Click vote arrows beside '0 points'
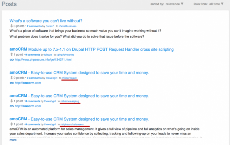 [11, 78]
